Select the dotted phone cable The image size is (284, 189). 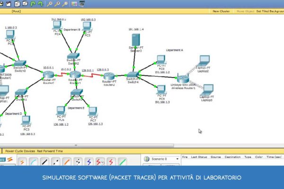point(78,162)
